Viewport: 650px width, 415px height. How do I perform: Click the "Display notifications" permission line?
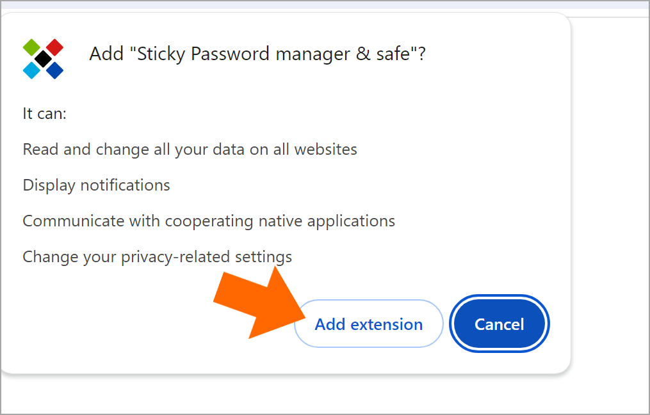[96, 185]
